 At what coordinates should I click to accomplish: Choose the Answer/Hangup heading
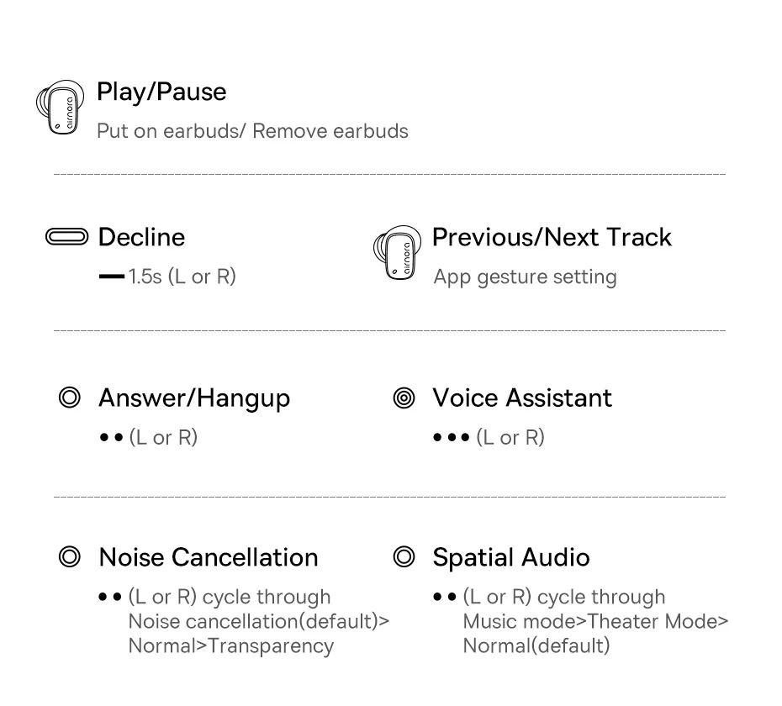[x=194, y=398]
